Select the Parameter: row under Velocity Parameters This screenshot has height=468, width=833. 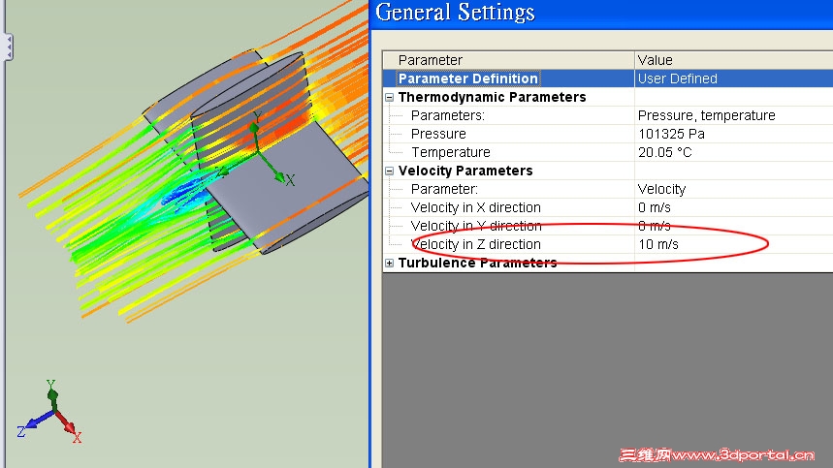click(444, 190)
